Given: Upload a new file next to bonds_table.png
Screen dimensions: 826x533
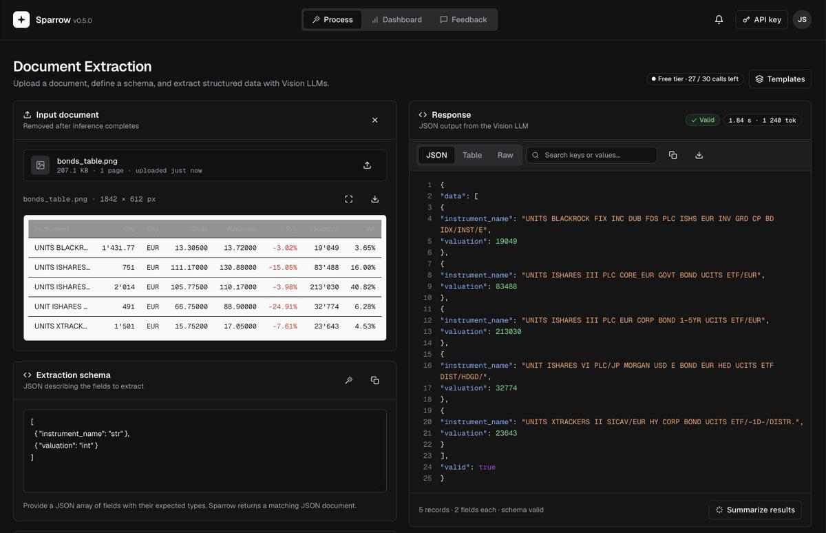Looking at the screenshot, I should pyautogui.click(x=367, y=165).
